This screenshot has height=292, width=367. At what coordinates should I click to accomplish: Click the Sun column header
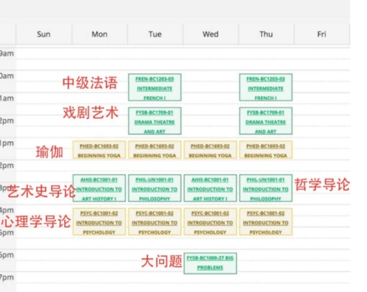click(44, 34)
